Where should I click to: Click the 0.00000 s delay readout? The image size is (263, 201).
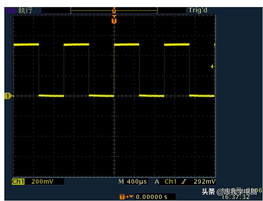coord(151,197)
